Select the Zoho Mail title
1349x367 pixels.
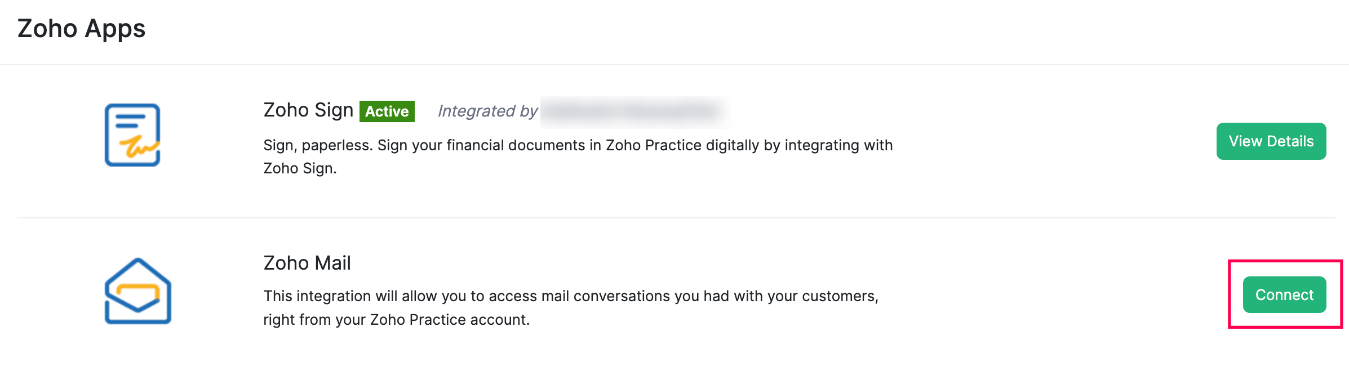coord(307,262)
